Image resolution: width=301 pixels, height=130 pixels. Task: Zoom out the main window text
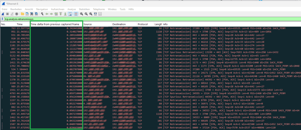[86, 14]
